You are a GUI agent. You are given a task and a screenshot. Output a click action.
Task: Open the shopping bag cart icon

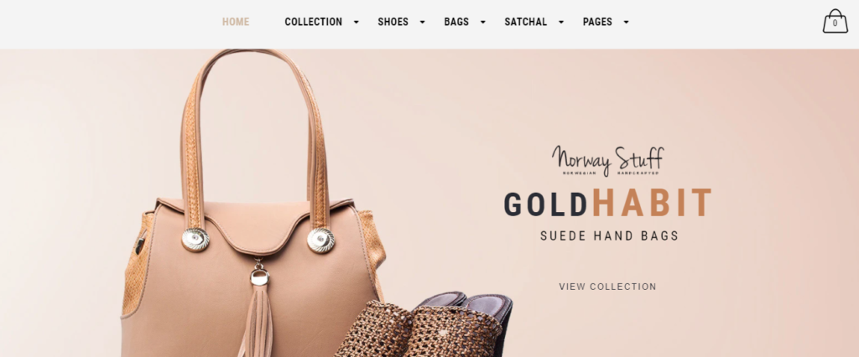point(835,21)
